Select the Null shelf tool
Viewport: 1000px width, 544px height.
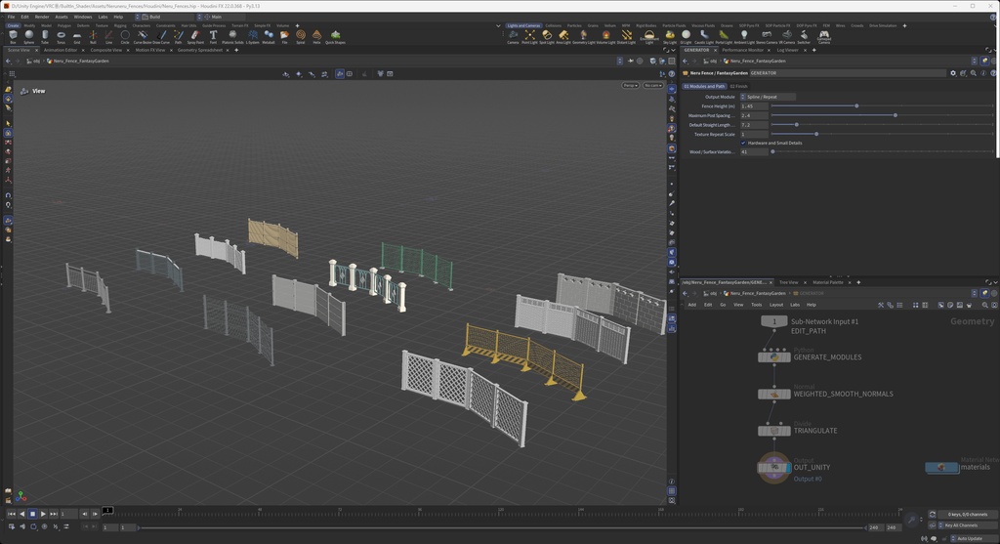point(93,37)
